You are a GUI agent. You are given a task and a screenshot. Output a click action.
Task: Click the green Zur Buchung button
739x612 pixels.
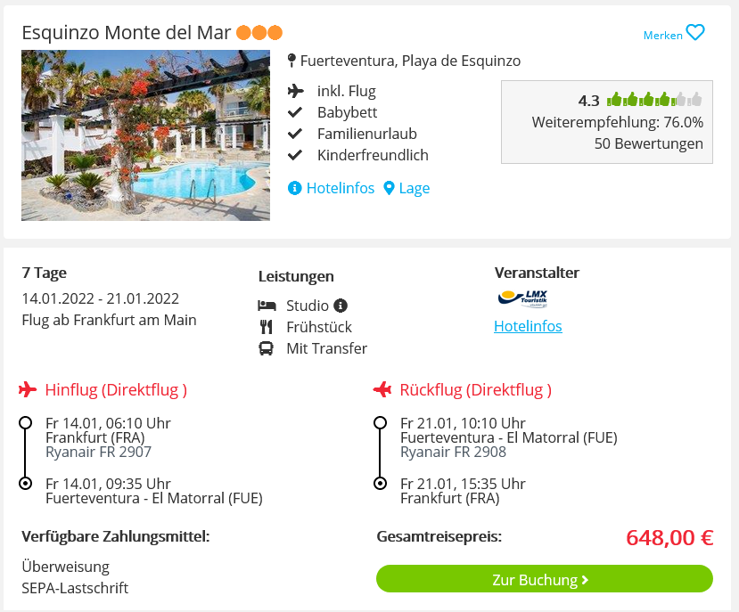tap(545, 579)
